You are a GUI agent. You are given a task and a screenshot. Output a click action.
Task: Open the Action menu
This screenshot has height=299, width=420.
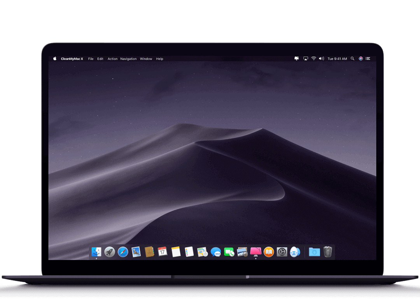tap(112, 59)
